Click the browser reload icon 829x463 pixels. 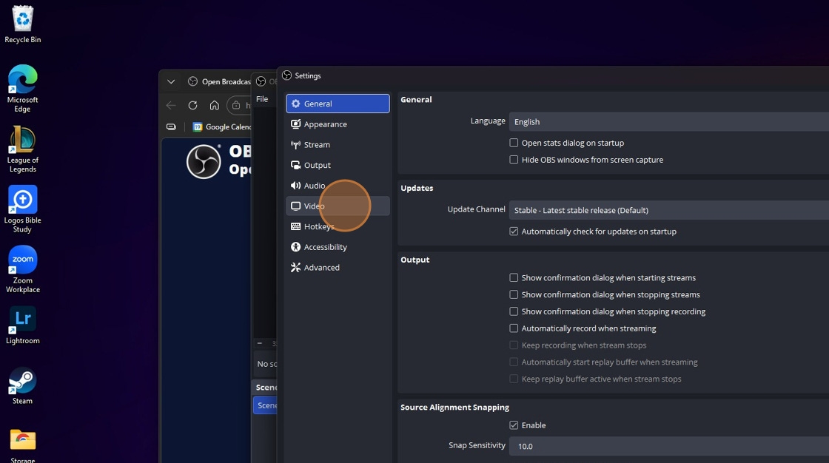(193, 105)
